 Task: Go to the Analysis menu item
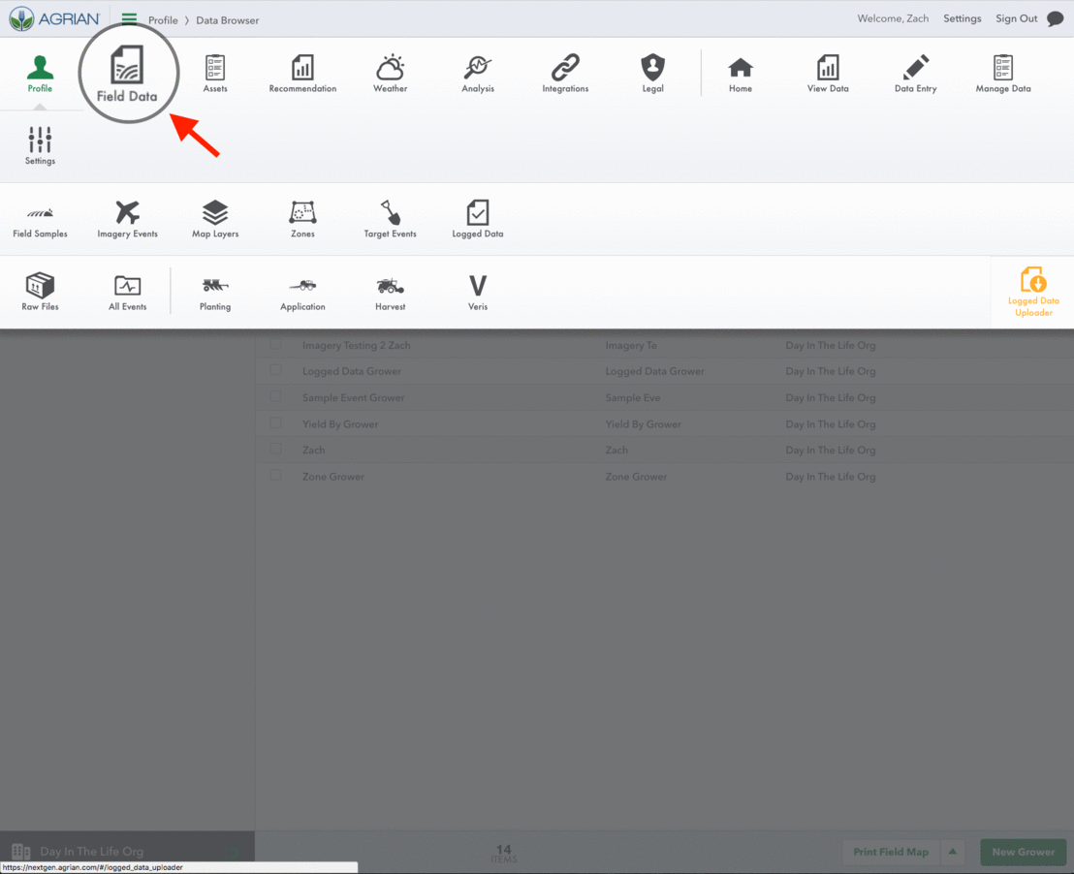477,74
